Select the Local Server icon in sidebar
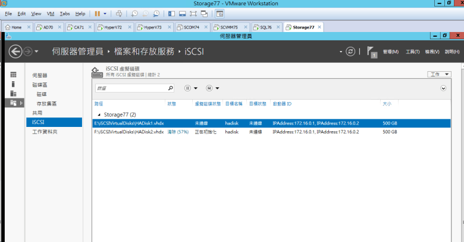Screen dimensions: 464x242 tap(13, 84)
